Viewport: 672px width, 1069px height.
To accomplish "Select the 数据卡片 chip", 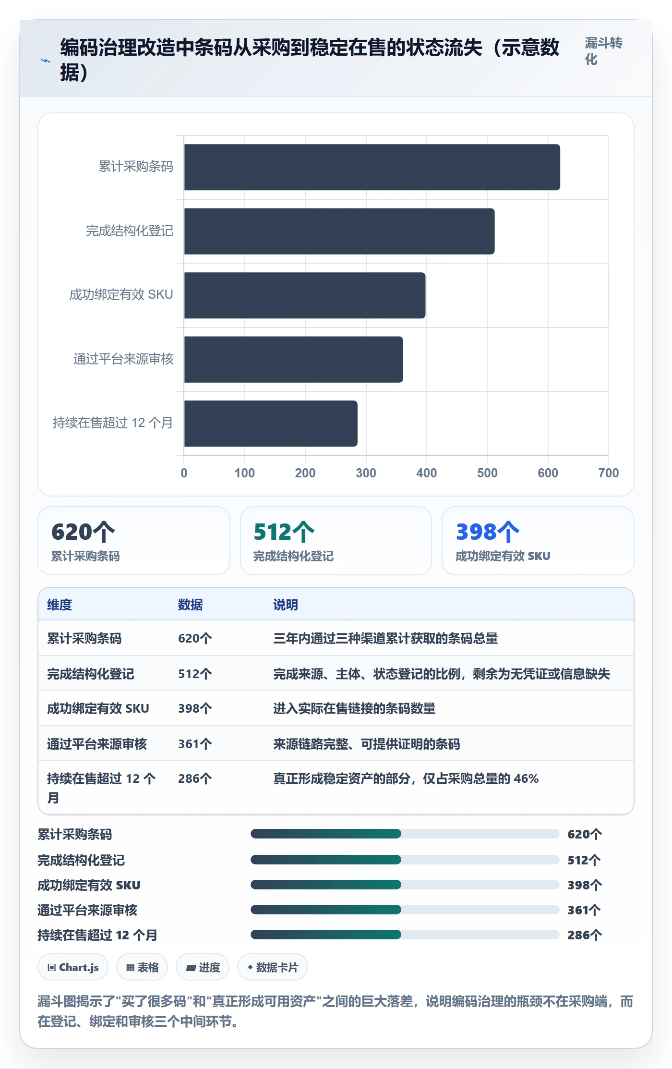I will coord(273,967).
